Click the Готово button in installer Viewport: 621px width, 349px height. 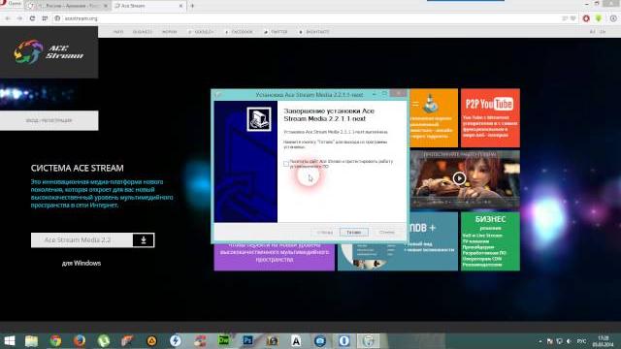click(x=353, y=233)
